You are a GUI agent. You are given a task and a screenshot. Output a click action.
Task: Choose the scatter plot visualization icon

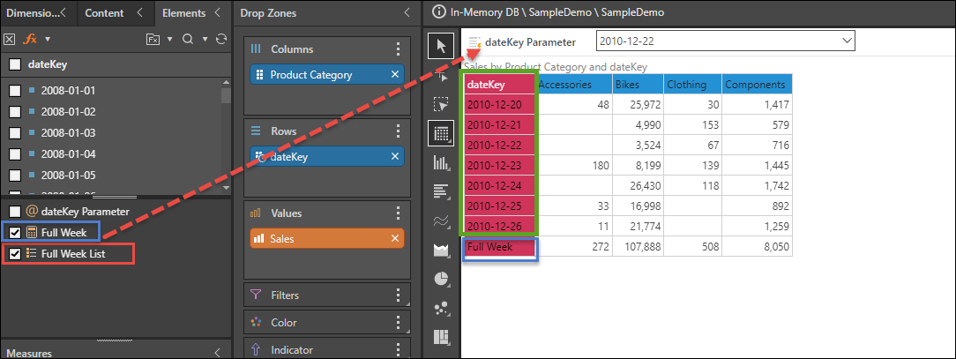tap(442, 307)
